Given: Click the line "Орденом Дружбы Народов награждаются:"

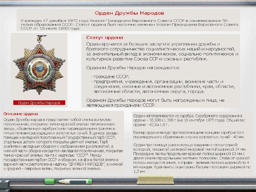Looking at the screenshot, I should (x=133, y=68).
